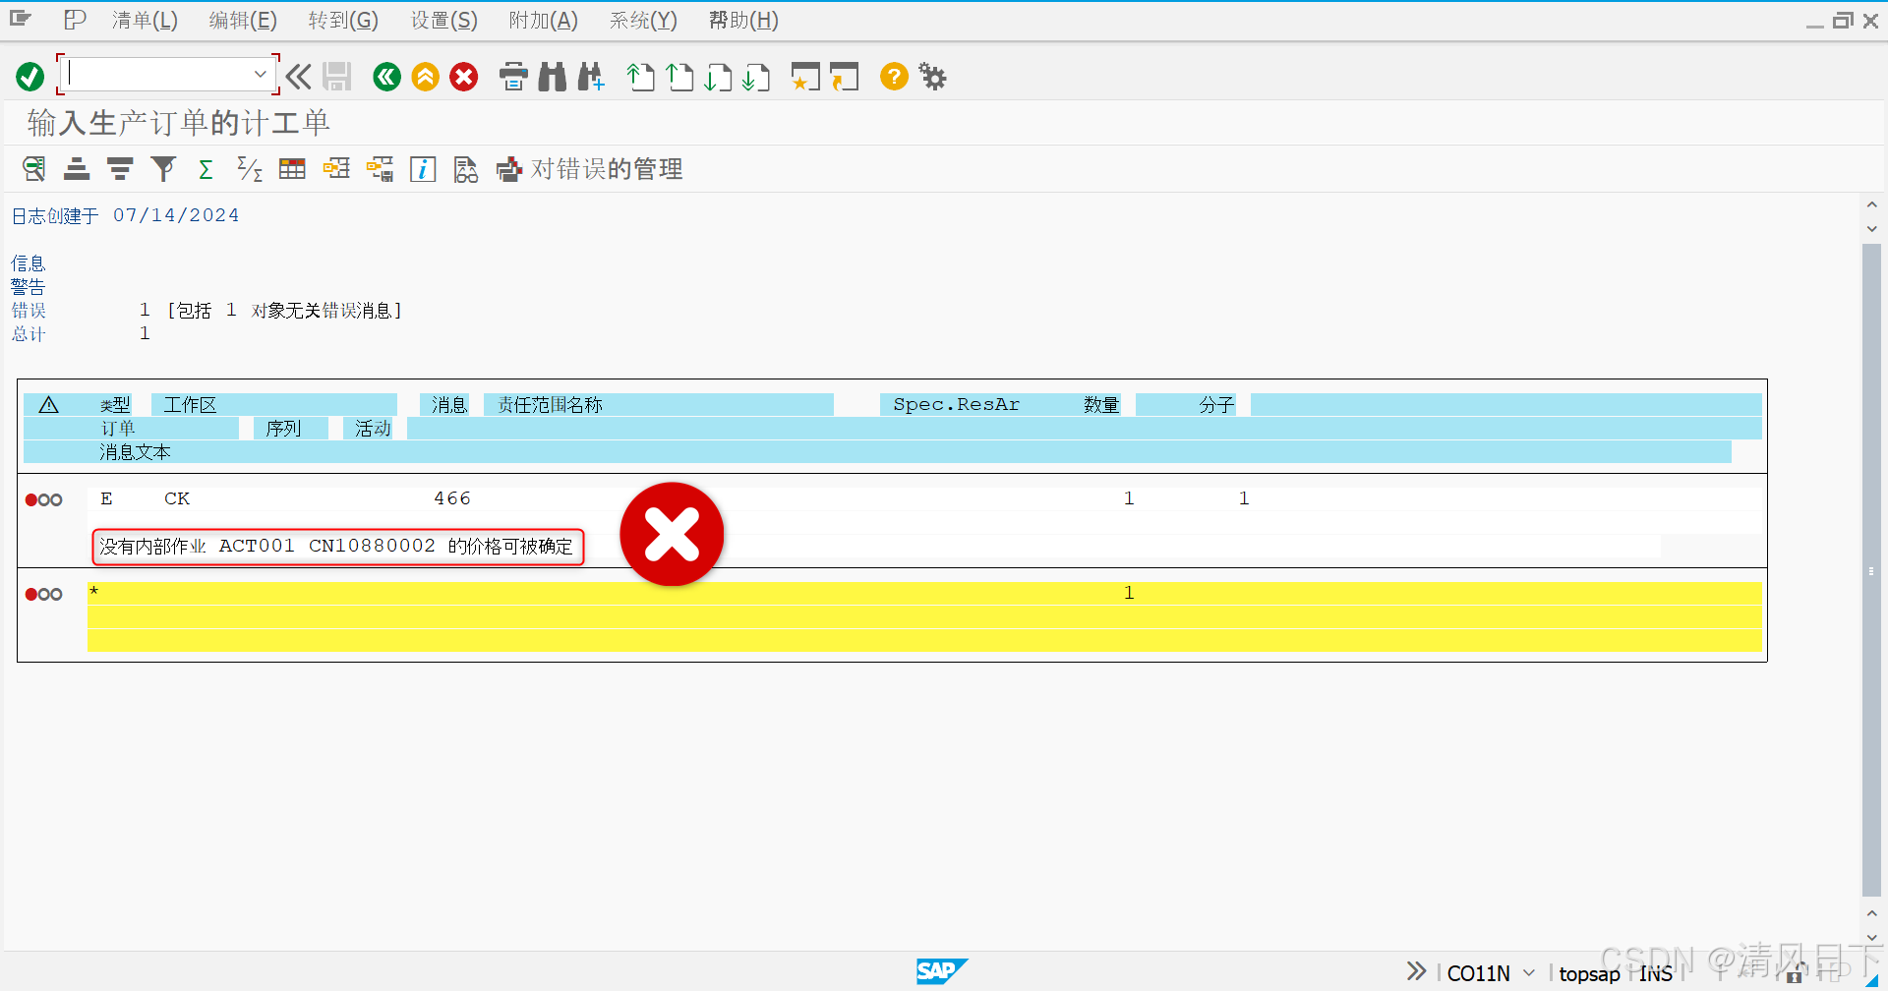Select the sort ascending icon
This screenshot has height=991, width=1888.
click(x=76, y=168)
